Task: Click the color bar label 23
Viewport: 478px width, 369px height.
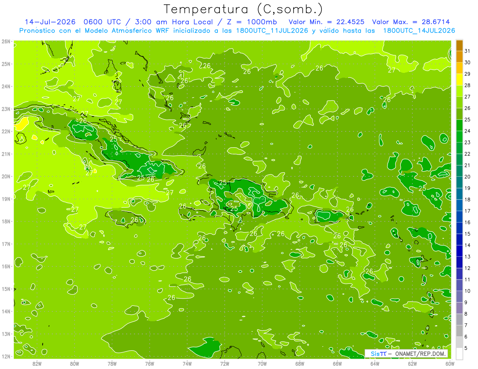Action: (x=467, y=143)
